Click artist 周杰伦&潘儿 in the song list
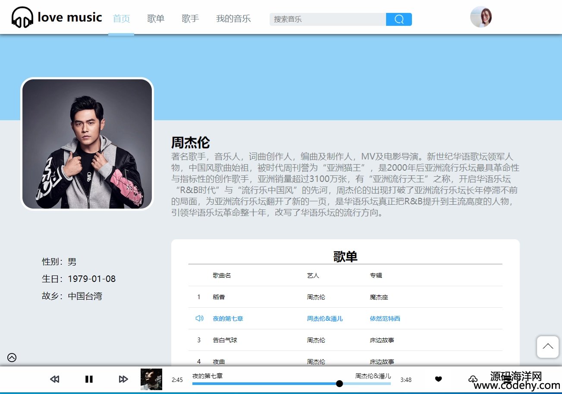 [x=325, y=319]
